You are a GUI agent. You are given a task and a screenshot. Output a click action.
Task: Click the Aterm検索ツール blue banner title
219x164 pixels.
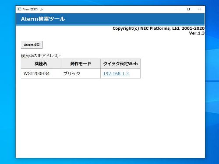coord(43,19)
